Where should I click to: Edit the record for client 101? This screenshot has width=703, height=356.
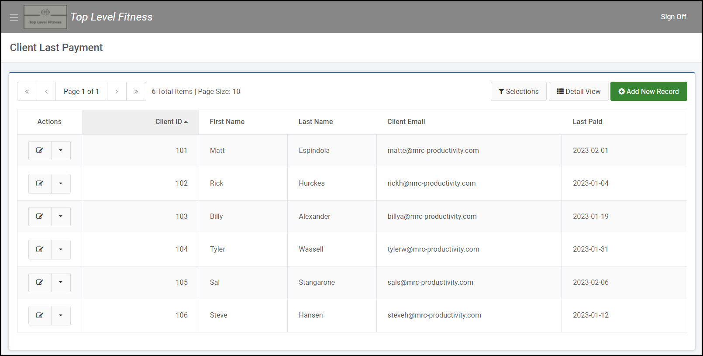click(40, 150)
